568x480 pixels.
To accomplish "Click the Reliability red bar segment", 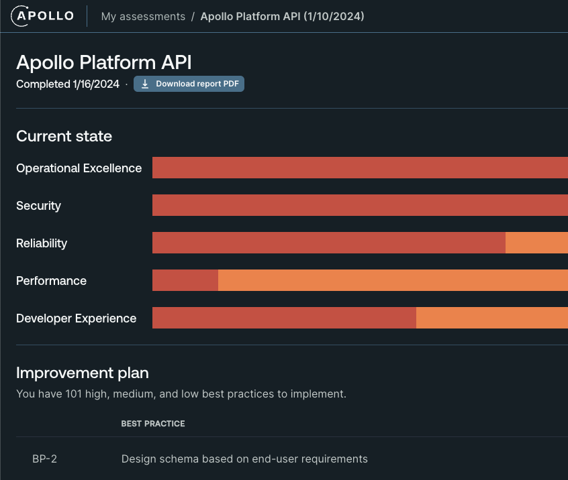I will tap(329, 243).
